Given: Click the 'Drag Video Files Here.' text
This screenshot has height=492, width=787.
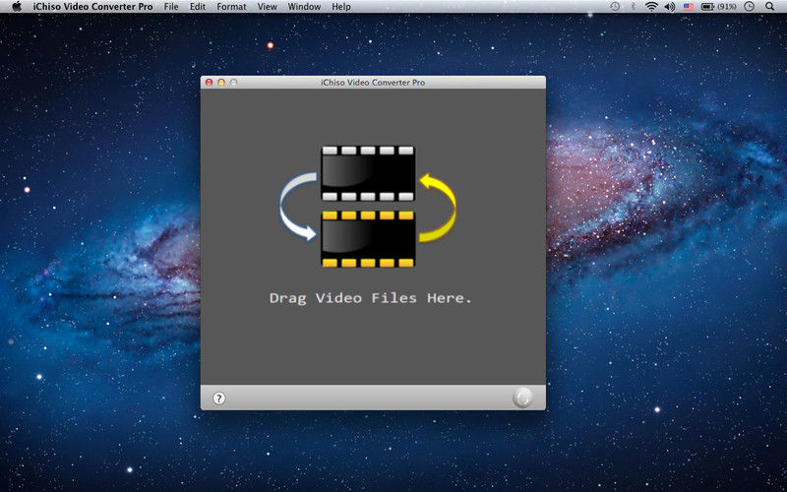Looking at the screenshot, I should point(371,298).
